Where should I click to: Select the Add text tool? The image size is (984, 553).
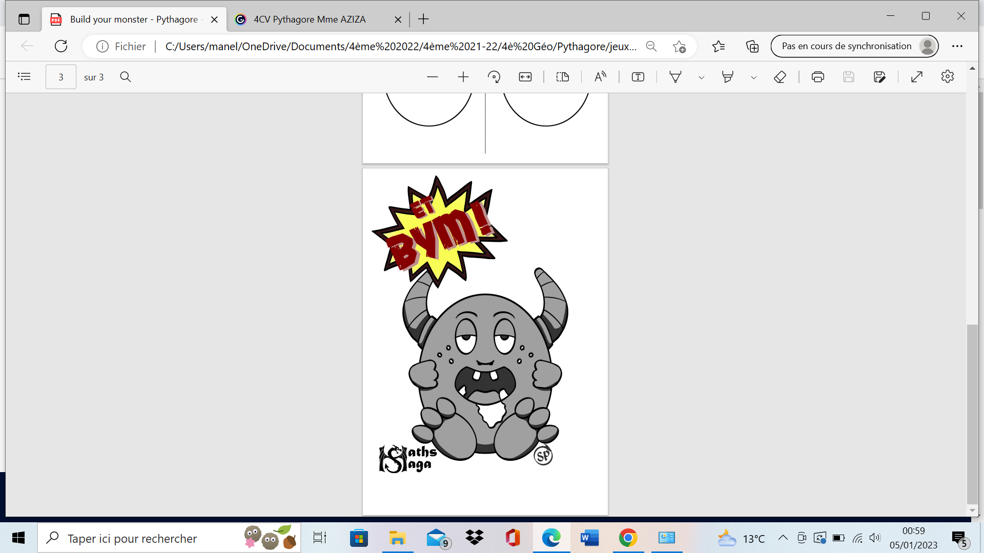(638, 77)
